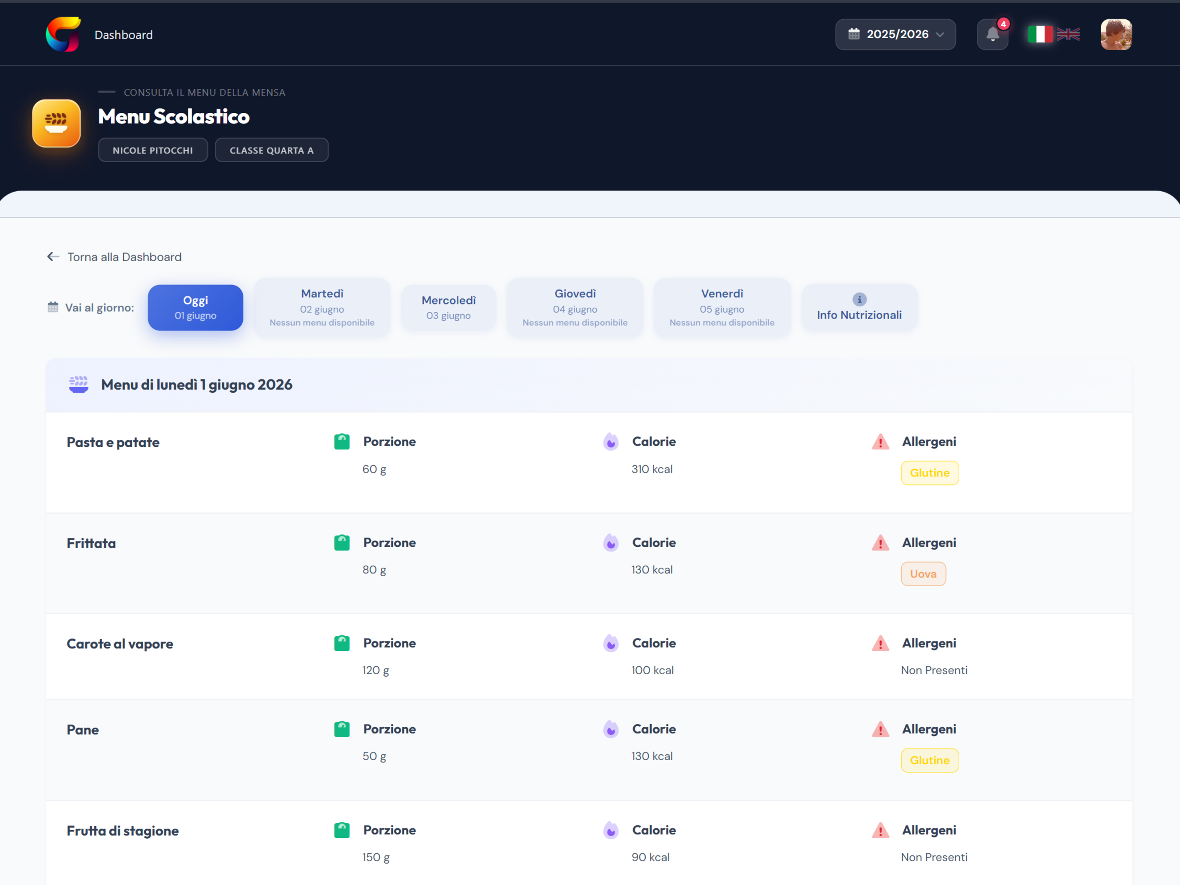Image resolution: width=1180 pixels, height=885 pixels.
Task: Select the Oggi 01 giugno tab
Action: point(195,307)
